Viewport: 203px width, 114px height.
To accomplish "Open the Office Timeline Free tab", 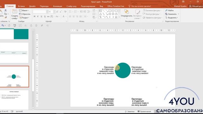I will [115, 6].
